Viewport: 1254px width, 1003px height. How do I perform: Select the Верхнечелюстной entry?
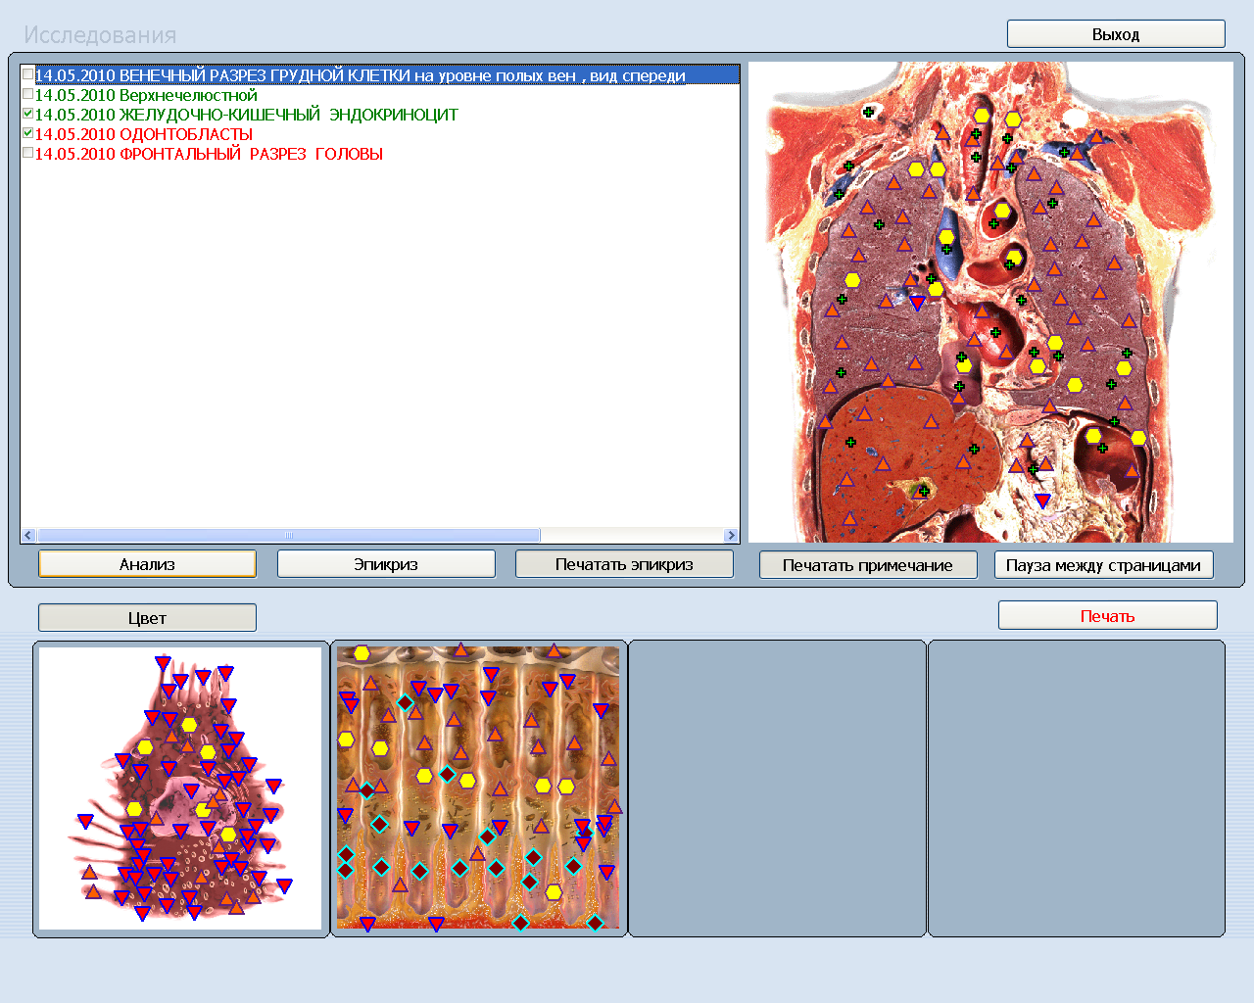point(146,95)
